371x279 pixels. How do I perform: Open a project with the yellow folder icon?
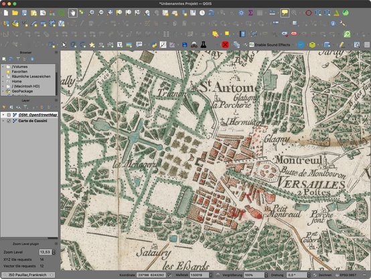[15, 13]
